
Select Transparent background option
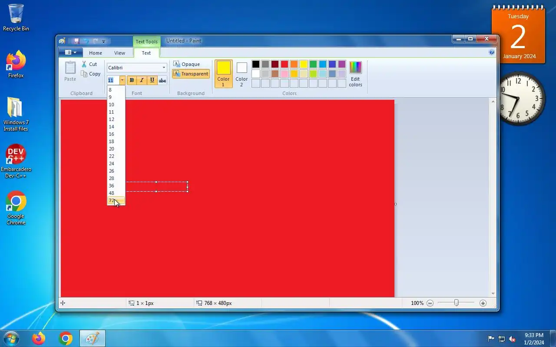[x=191, y=74]
